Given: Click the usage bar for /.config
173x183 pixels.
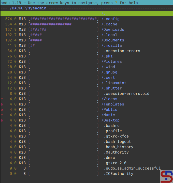Looking at the screenshot, I should (64, 19).
